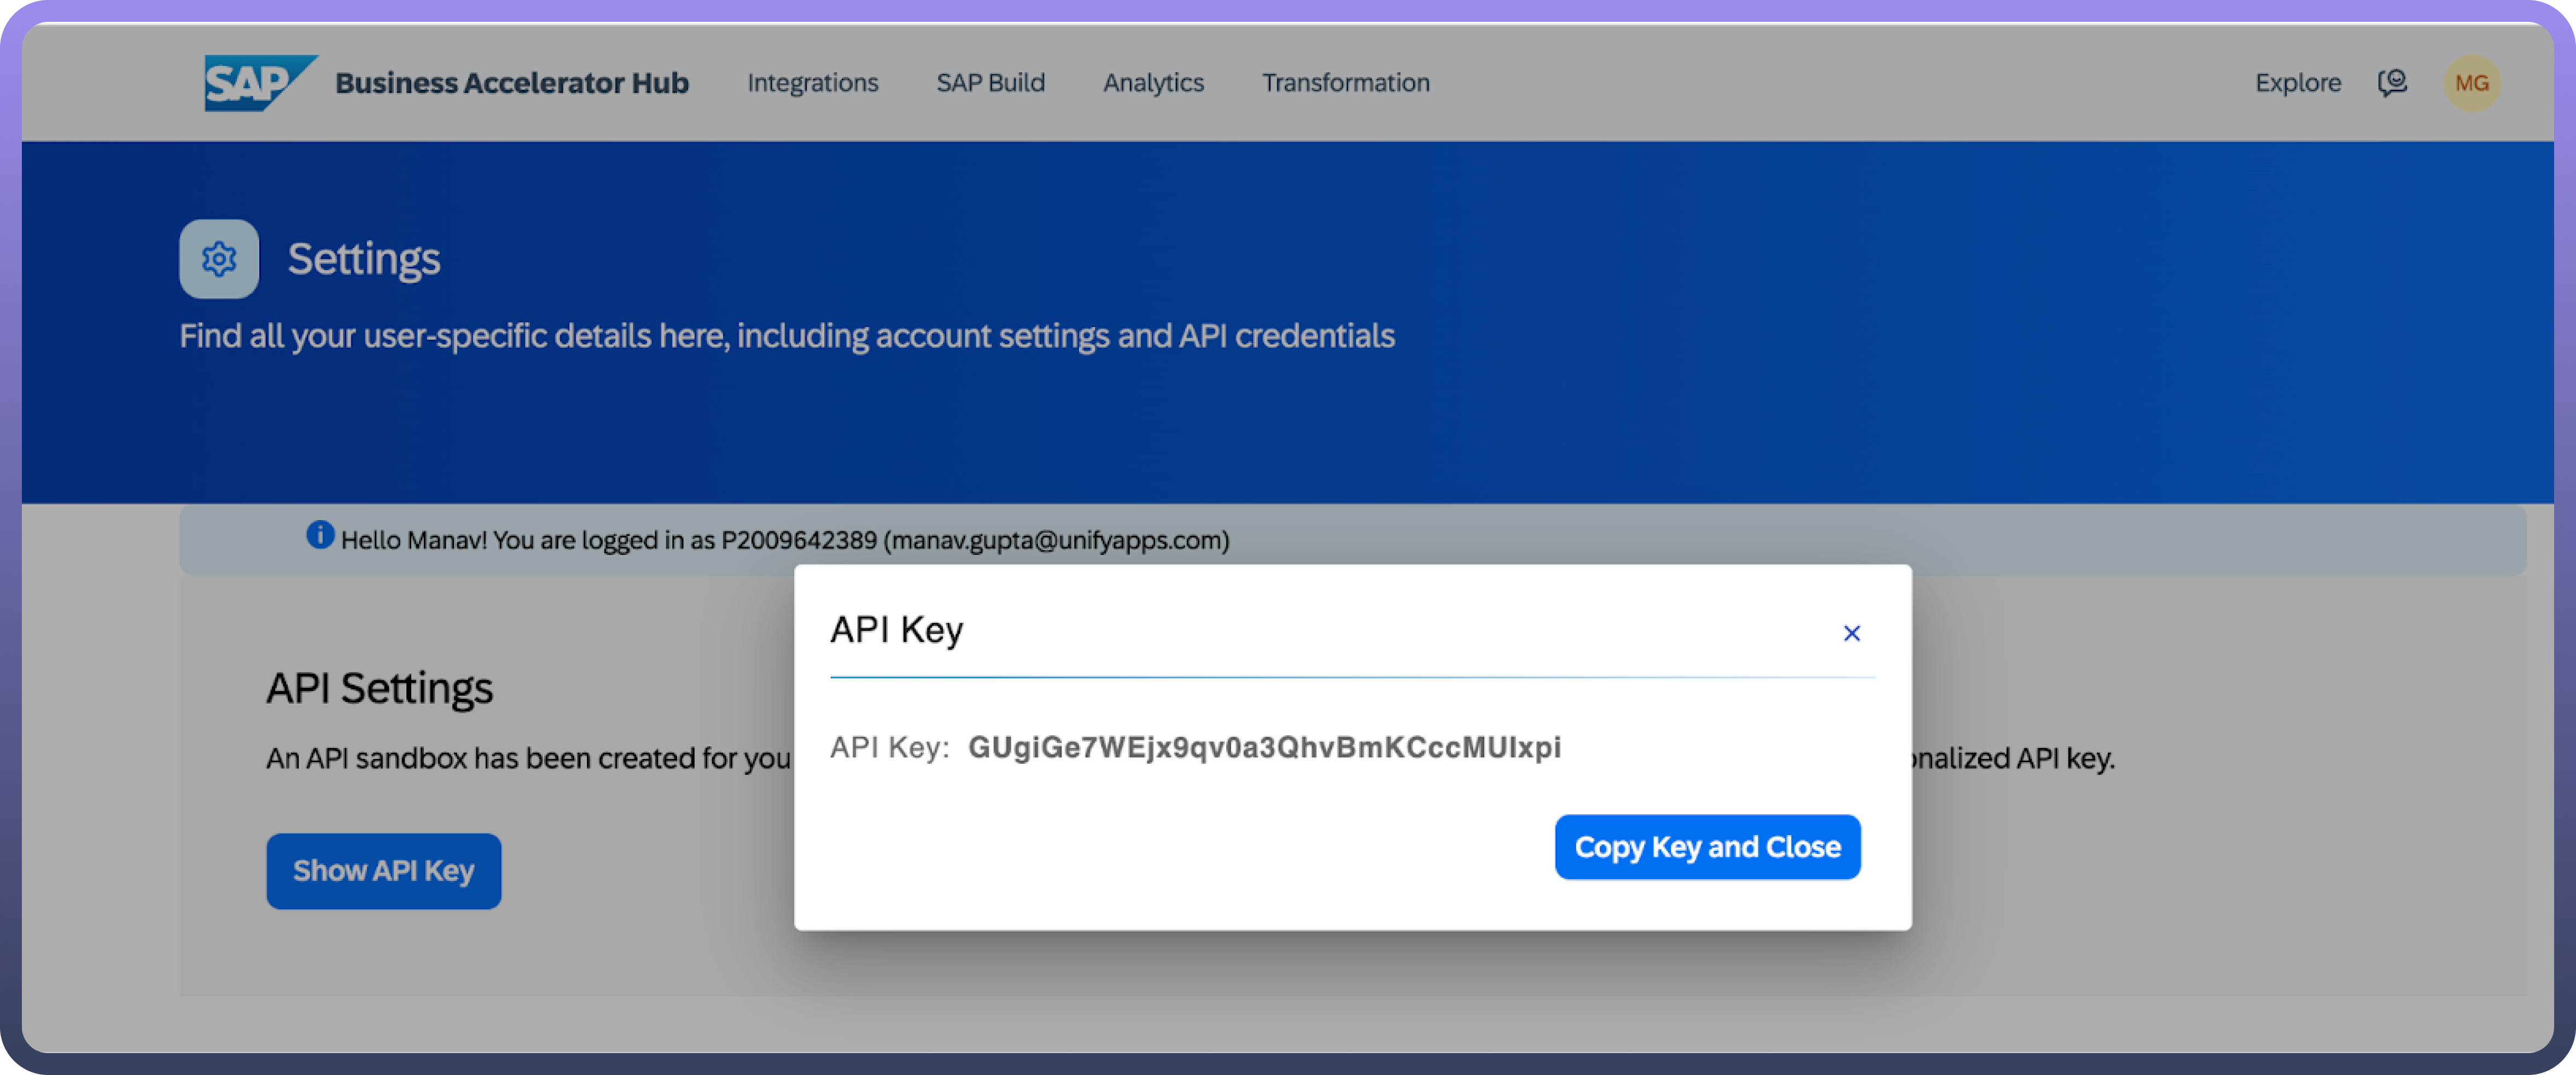Click Copy Key and Close button
Image resolution: width=2576 pixels, height=1075 pixels.
coord(1707,847)
